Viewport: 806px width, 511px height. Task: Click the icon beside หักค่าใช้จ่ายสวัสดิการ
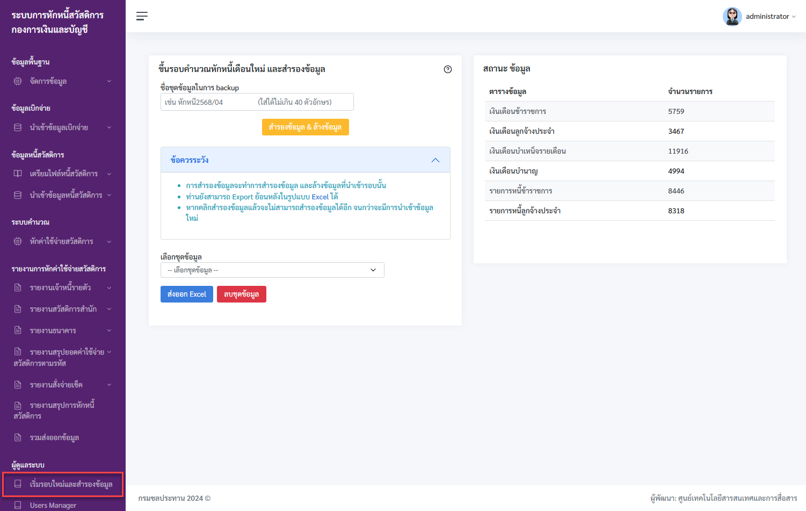pyautogui.click(x=18, y=241)
